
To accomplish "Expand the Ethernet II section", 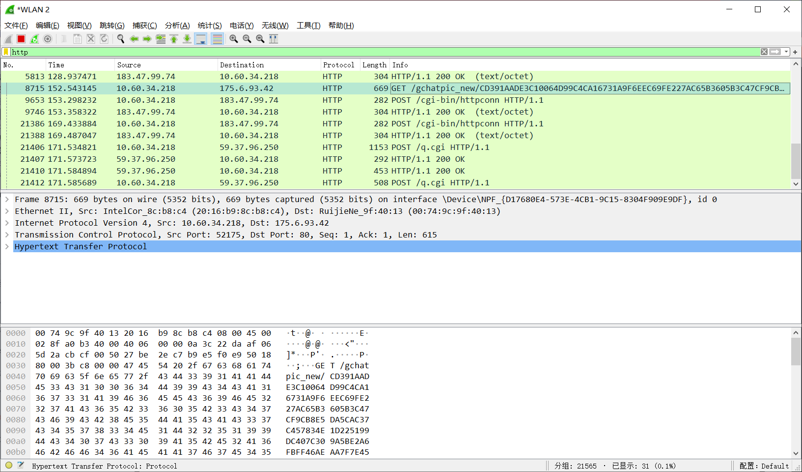I will (7, 211).
